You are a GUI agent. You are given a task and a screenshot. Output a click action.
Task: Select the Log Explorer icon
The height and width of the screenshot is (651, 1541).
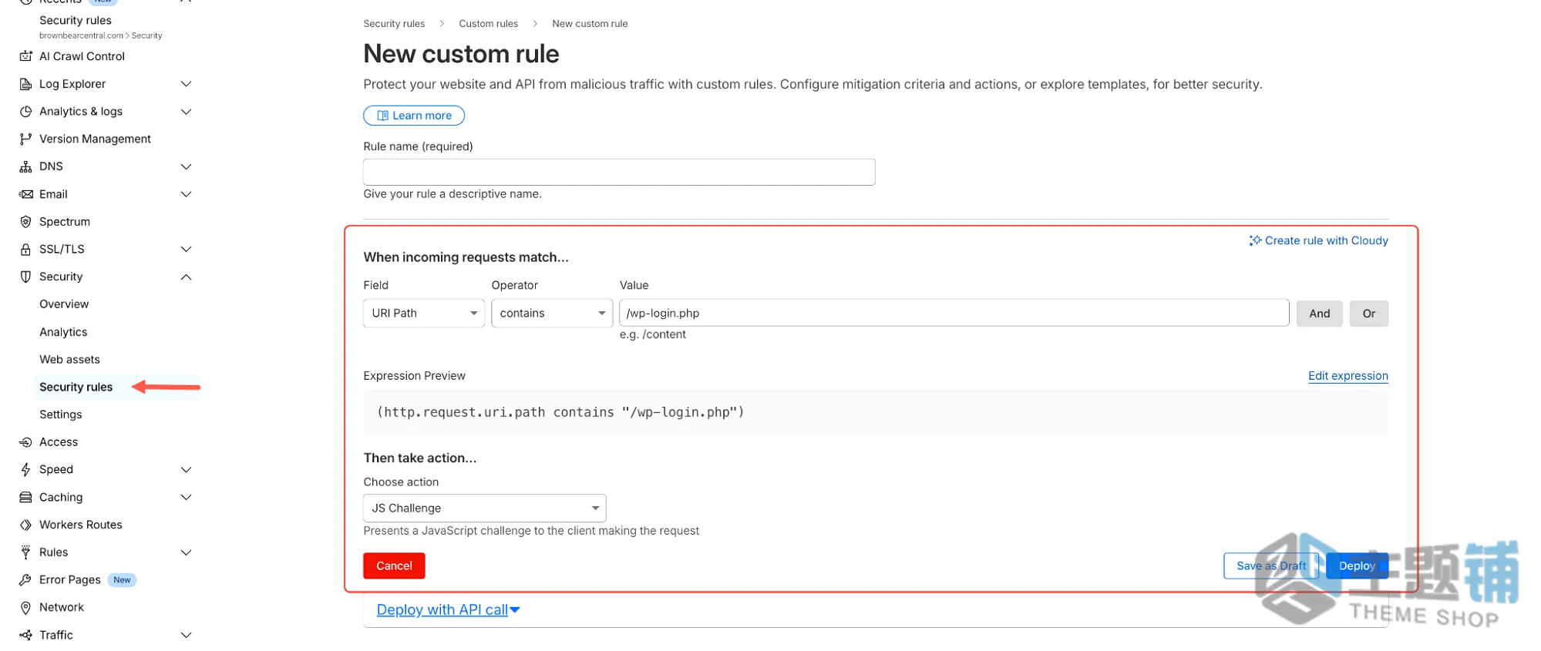pyautogui.click(x=25, y=84)
